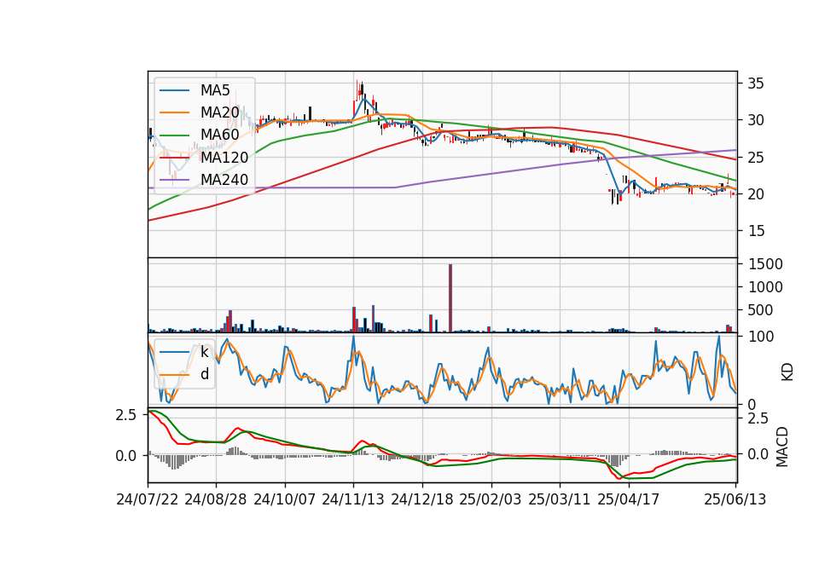
Task: Click the volume axis value 1500
Action: [765, 264]
